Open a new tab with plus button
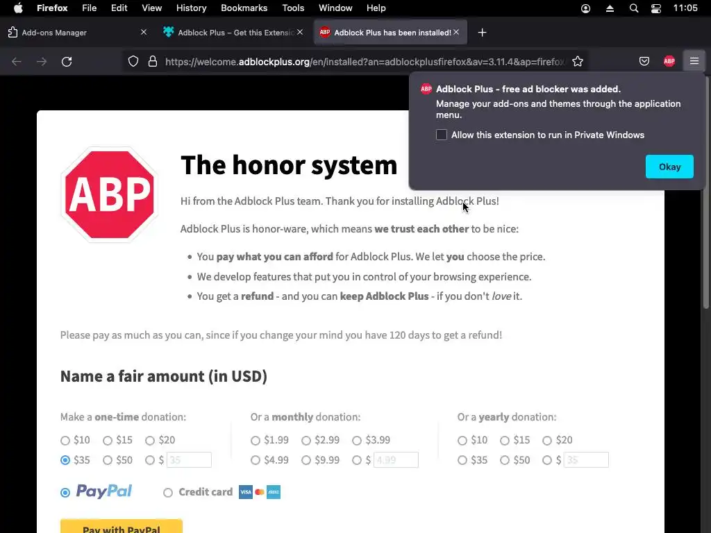 coord(483,33)
